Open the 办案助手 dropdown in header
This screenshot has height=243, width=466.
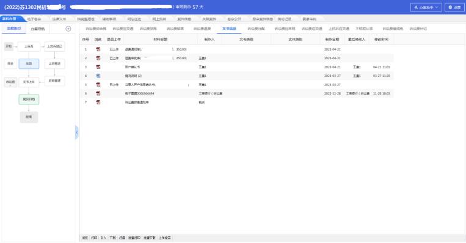pos(426,7)
